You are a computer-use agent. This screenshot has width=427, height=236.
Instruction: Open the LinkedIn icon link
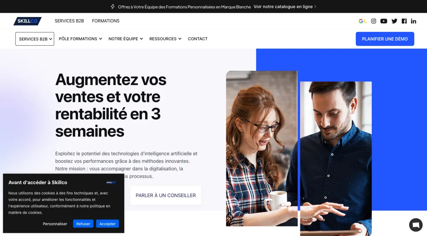pos(413,21)
